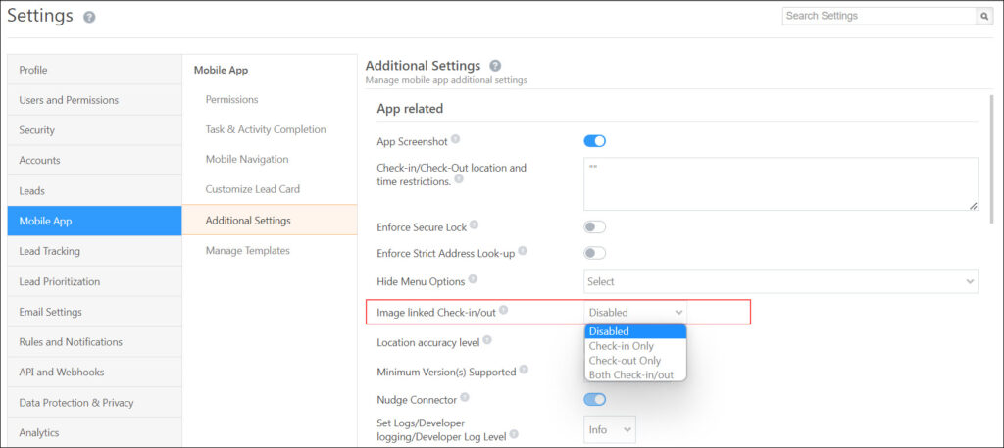Viewport: 1004px width, 448px height.
Task: Click info icon beside Developer Log Level
Action: point(514,434)
